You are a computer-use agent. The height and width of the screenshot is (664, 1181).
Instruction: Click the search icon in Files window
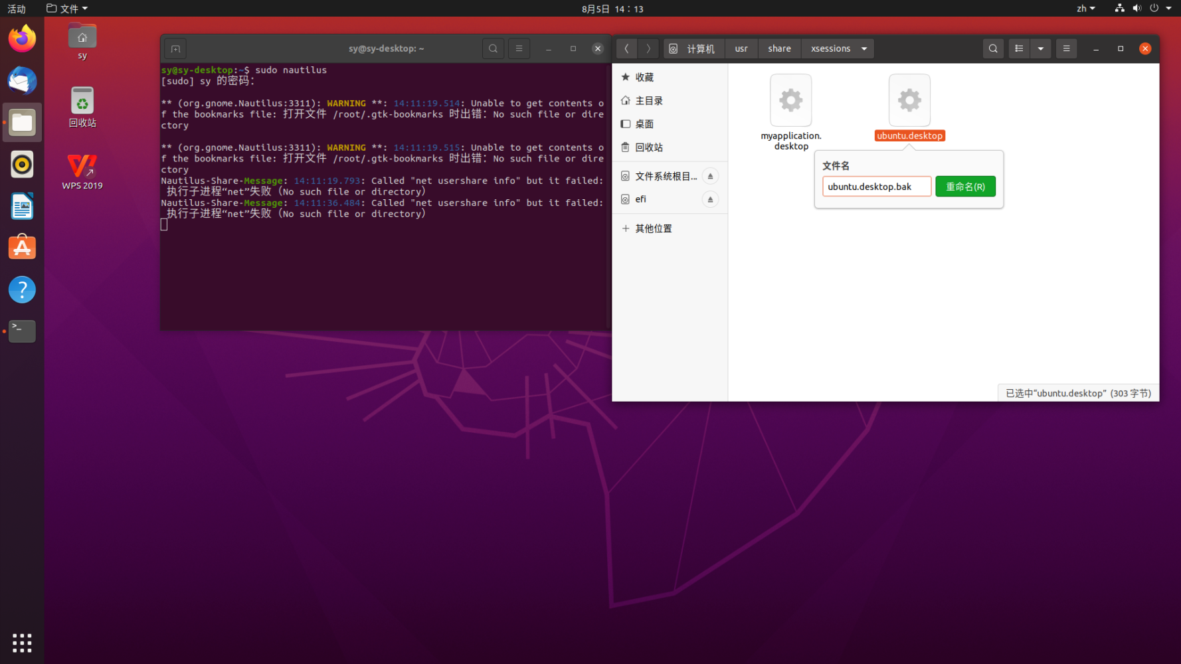[992, 48]
